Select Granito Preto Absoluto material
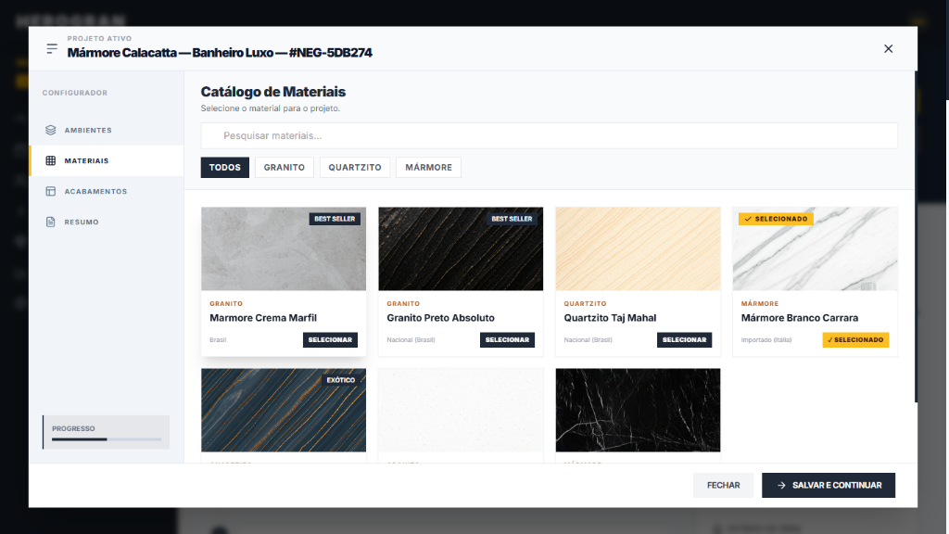This screenshot has width=949, height=534. pos(507,339)
